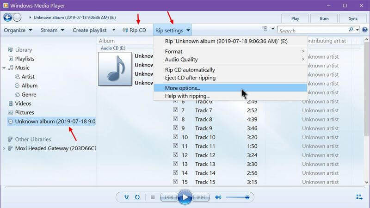Expand the Format submenu
The image size is (370, 208).
pos(230,51)
